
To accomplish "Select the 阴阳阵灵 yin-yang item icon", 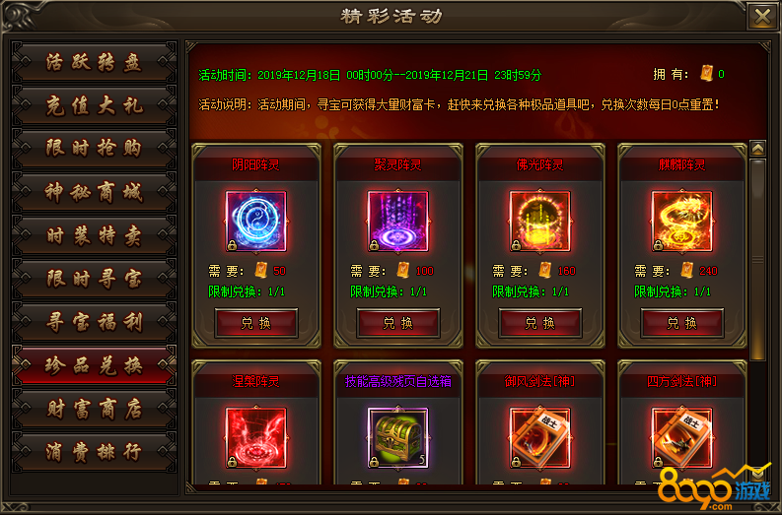I will (255, 222).
